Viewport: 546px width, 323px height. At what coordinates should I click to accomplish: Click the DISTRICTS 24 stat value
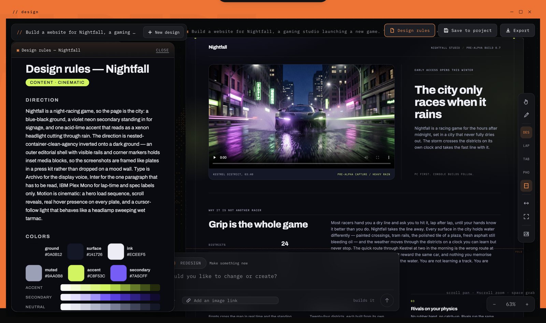point(285,244)
